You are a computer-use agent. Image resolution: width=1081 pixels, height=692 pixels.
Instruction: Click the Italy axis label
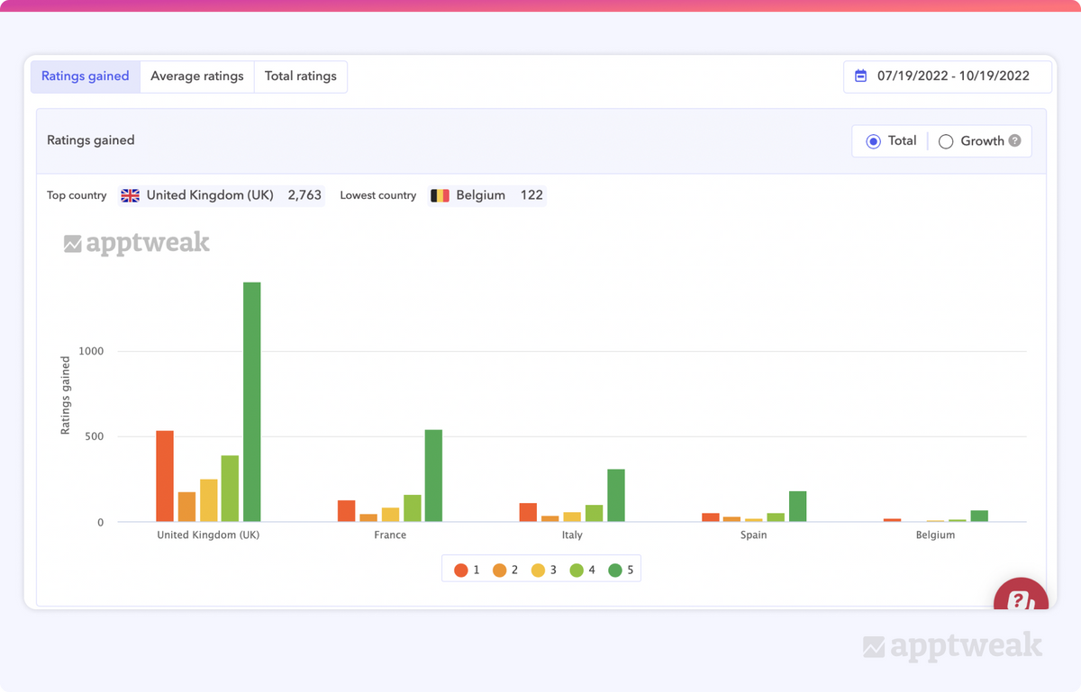coord(572,535)
